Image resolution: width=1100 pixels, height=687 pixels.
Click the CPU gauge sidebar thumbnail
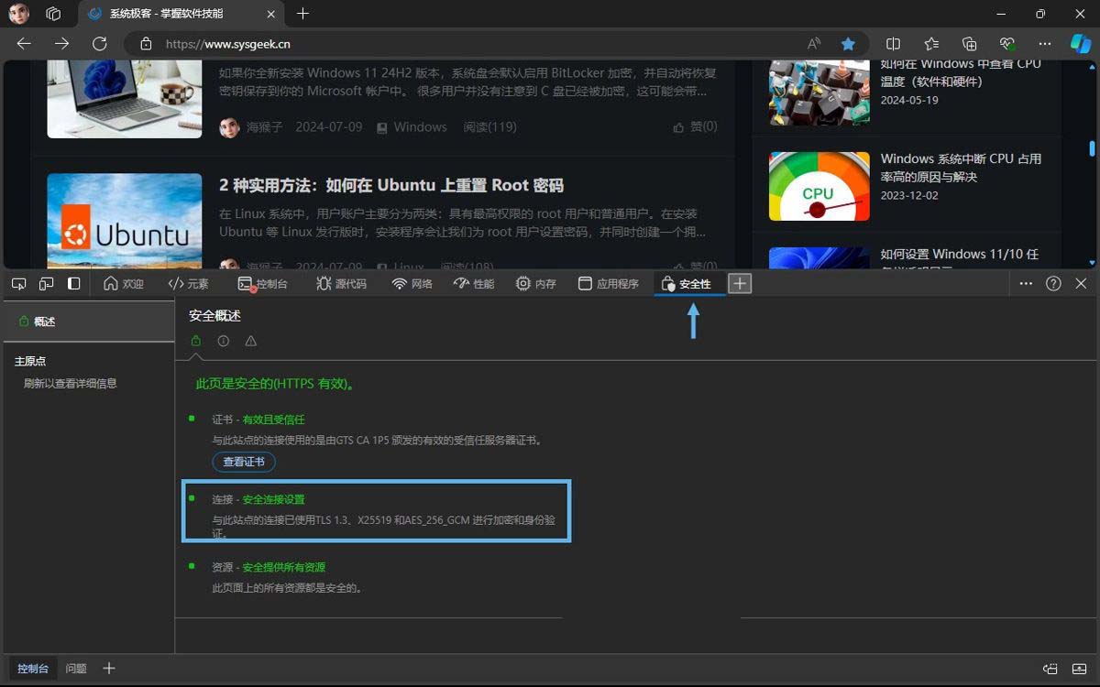click(819, 186)
